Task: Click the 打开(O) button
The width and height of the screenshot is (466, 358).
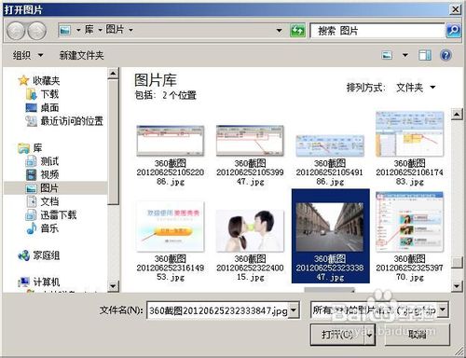Action: 337,335
